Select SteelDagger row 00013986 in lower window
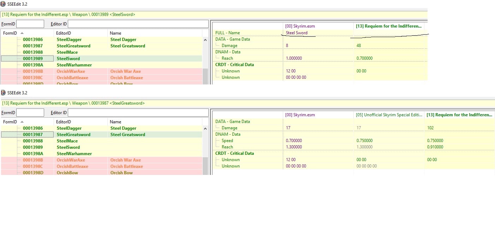Viewport: 495px width, 229px height. coord(102,128)
